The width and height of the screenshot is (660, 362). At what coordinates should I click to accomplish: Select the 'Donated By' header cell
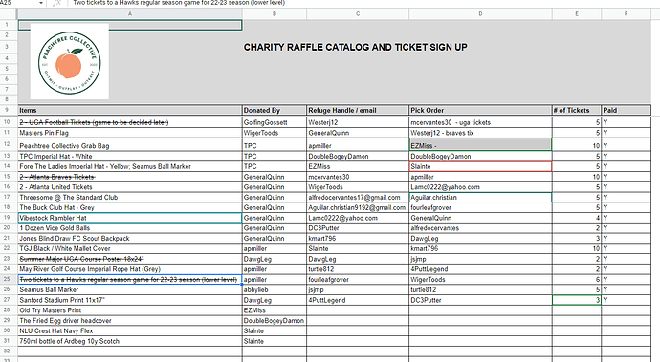[275, 110]
